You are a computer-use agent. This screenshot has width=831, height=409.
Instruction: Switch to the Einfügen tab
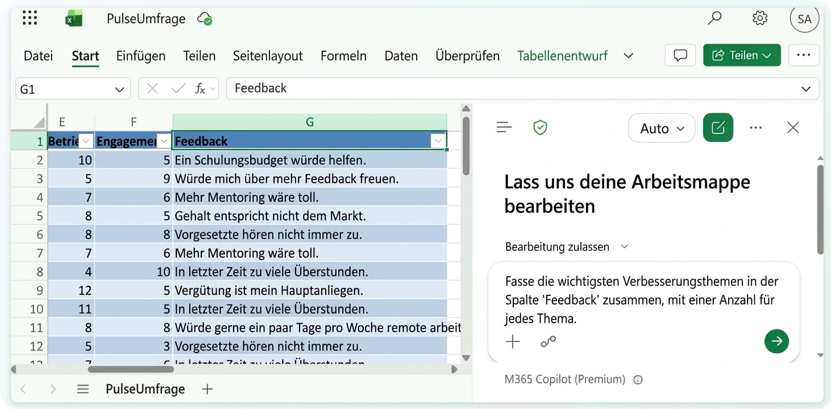coord(141,56)
